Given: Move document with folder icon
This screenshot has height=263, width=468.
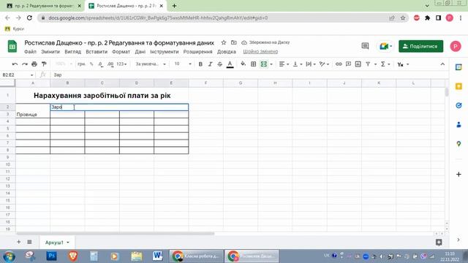Looking at the screenshot, I should click(x=234, y=42).
